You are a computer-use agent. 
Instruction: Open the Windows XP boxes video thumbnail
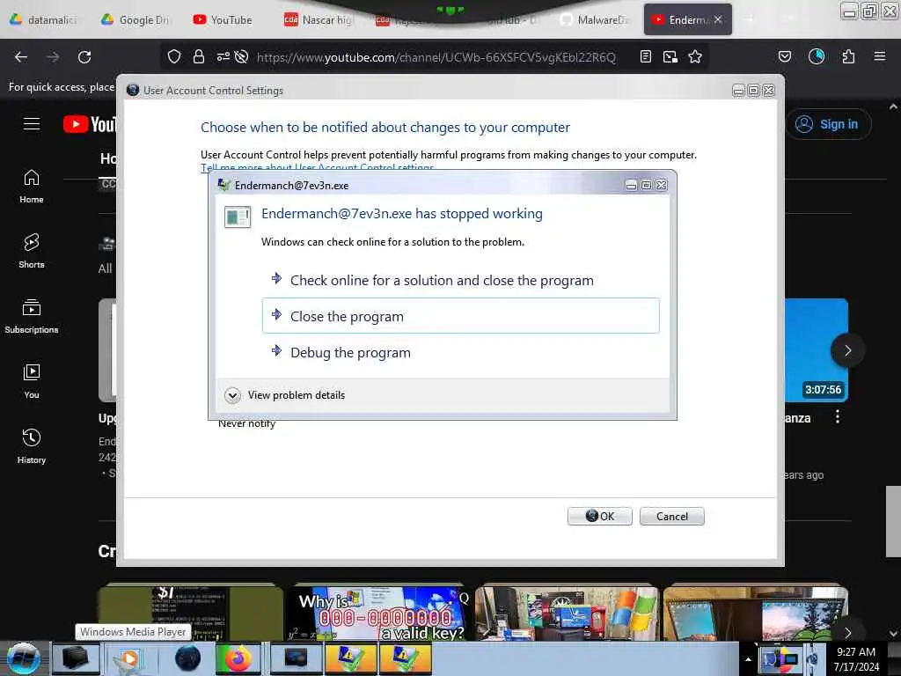[x=567, y=613]
